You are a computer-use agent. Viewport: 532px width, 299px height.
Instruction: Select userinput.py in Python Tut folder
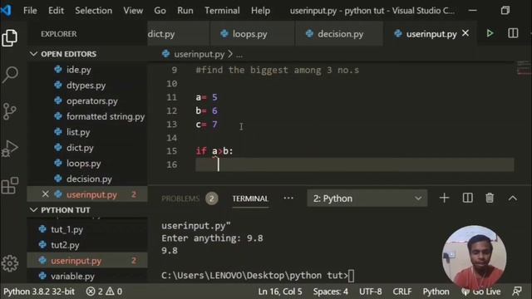click(x=87, y=260)
